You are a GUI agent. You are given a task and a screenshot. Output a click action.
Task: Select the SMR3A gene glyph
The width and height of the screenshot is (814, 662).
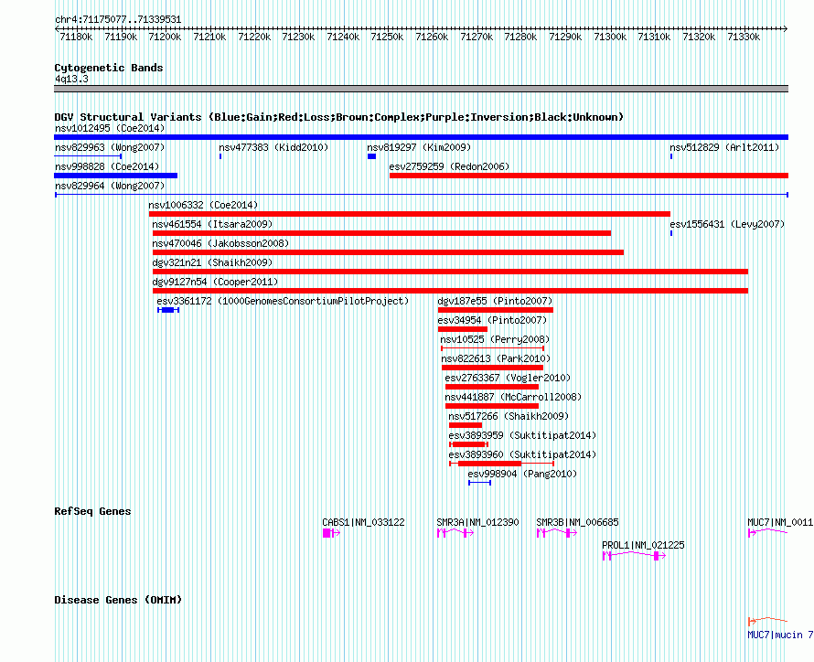455,533
